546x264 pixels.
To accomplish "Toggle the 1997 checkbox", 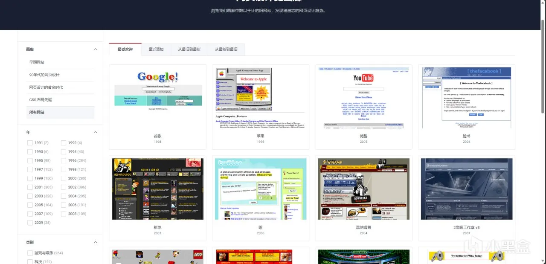I will click(x=30, y=169).
